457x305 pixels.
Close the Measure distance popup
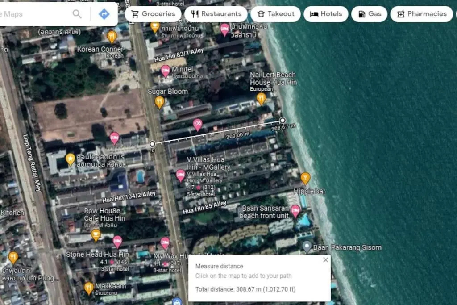point(325,260)
